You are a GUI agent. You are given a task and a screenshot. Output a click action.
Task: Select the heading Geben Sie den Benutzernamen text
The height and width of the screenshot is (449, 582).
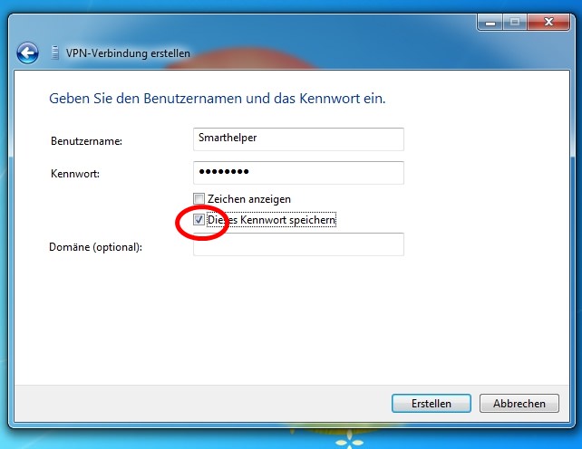[x=218, y=99]
